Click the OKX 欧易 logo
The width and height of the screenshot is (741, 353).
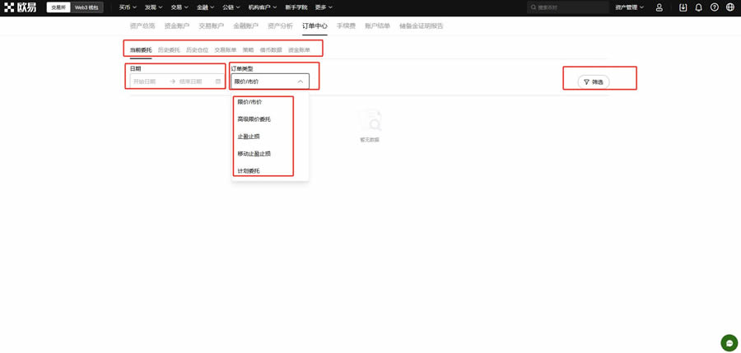point(21,7)
